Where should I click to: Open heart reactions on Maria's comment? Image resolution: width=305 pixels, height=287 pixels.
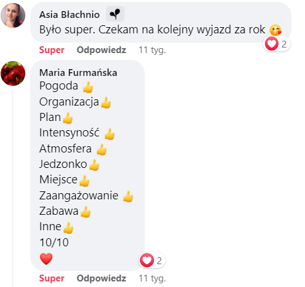152,260
